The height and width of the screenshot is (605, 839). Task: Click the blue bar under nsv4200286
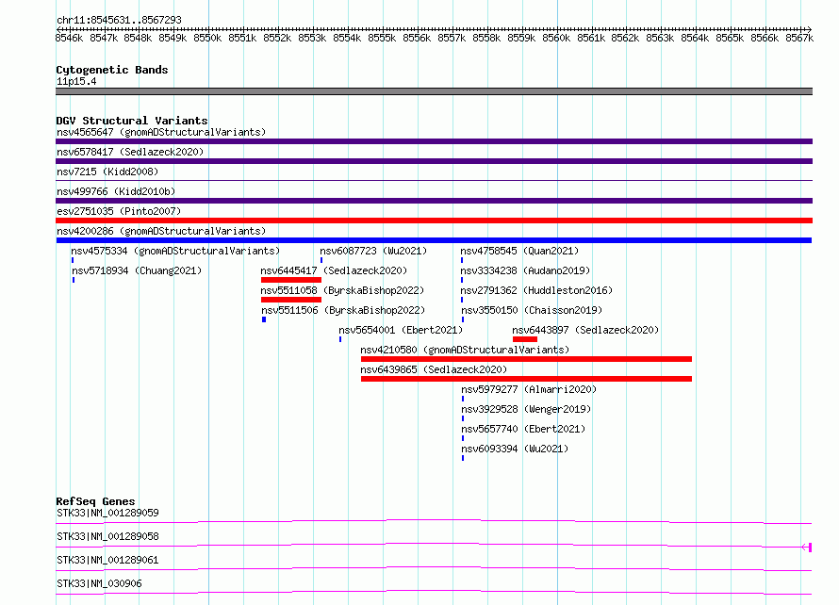[x=434, y=240]
